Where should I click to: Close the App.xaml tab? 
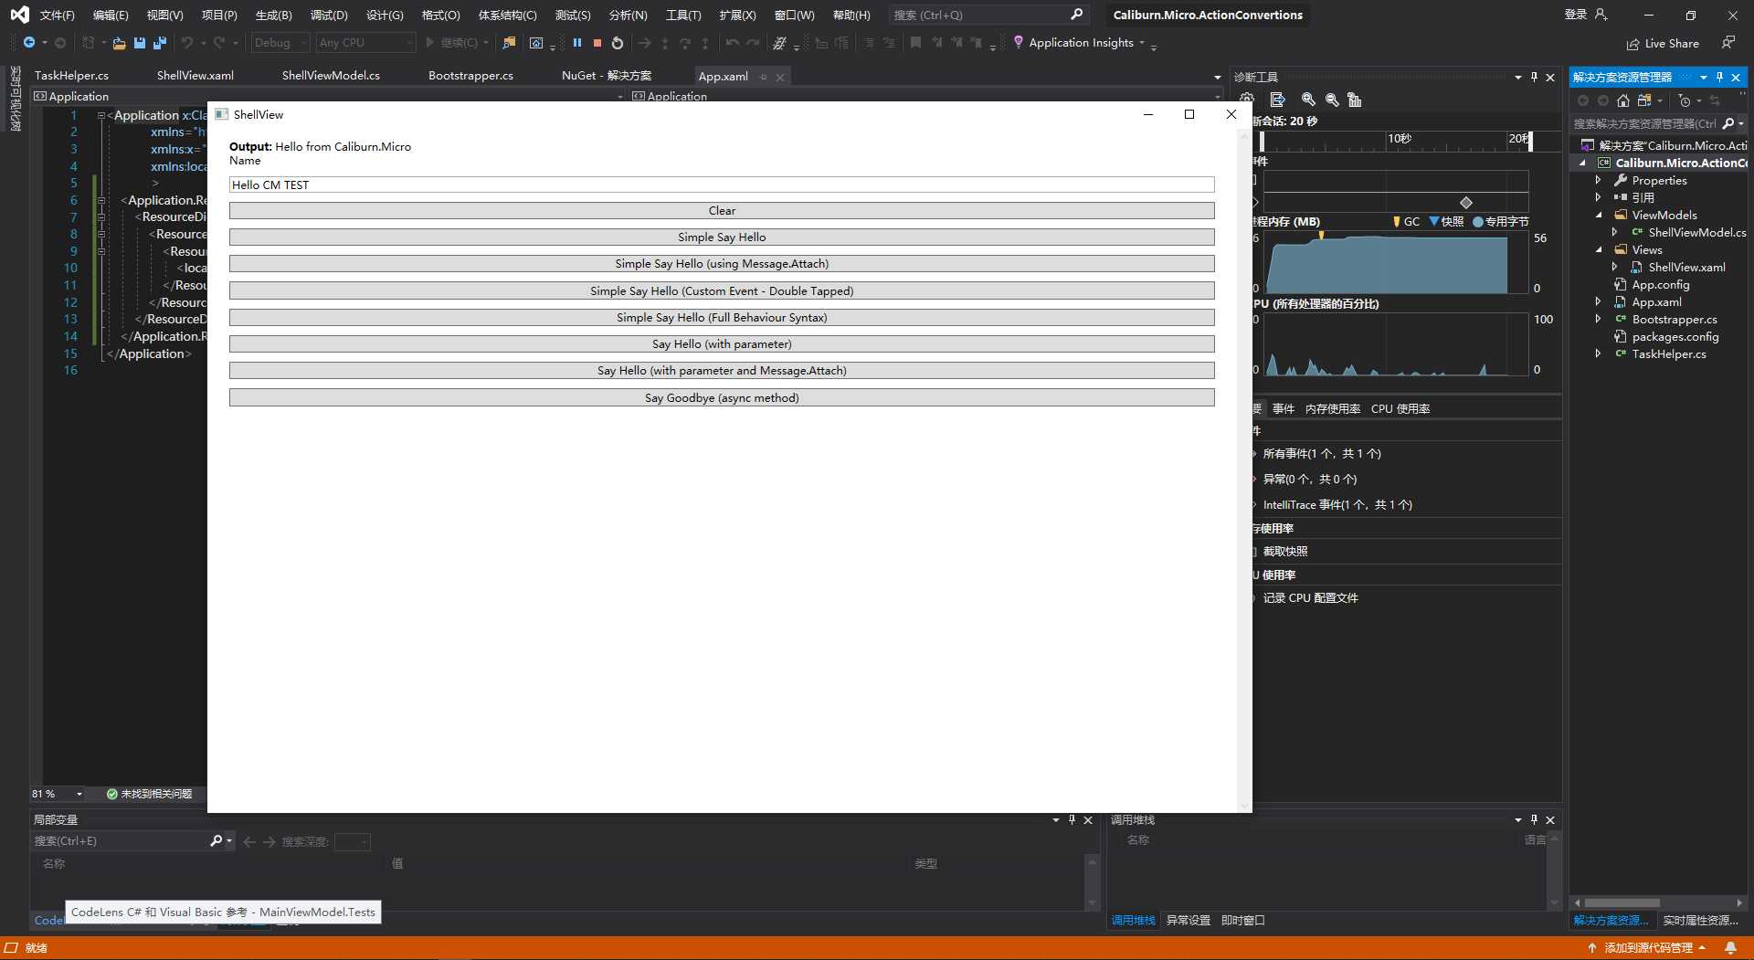coord(780,77)
